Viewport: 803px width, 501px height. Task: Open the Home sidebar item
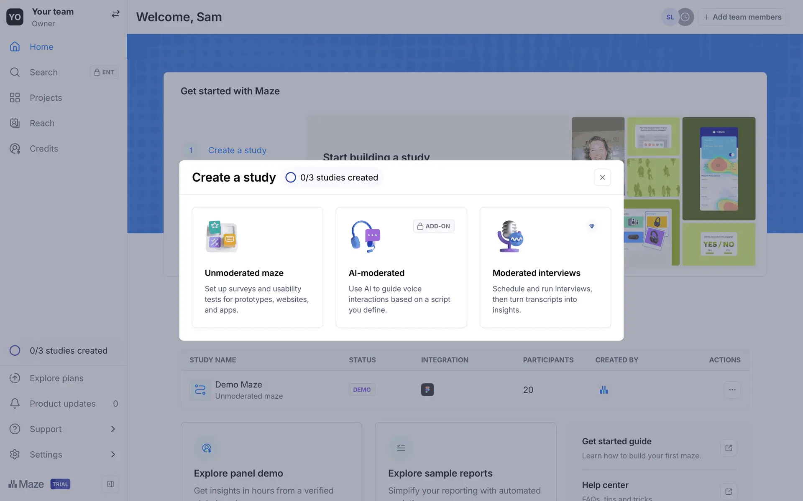pos(41,47)
